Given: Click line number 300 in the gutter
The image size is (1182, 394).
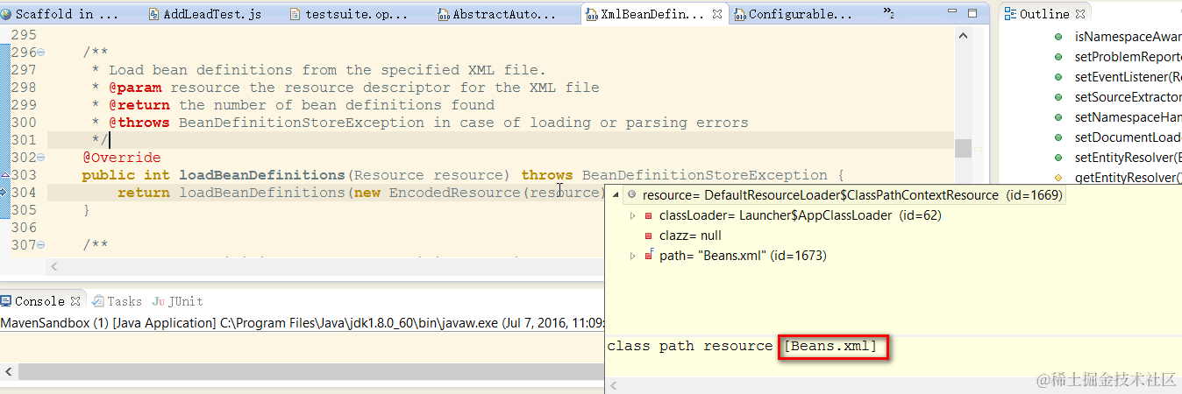Looking at the screenshot, I should [x=24, y=123].
